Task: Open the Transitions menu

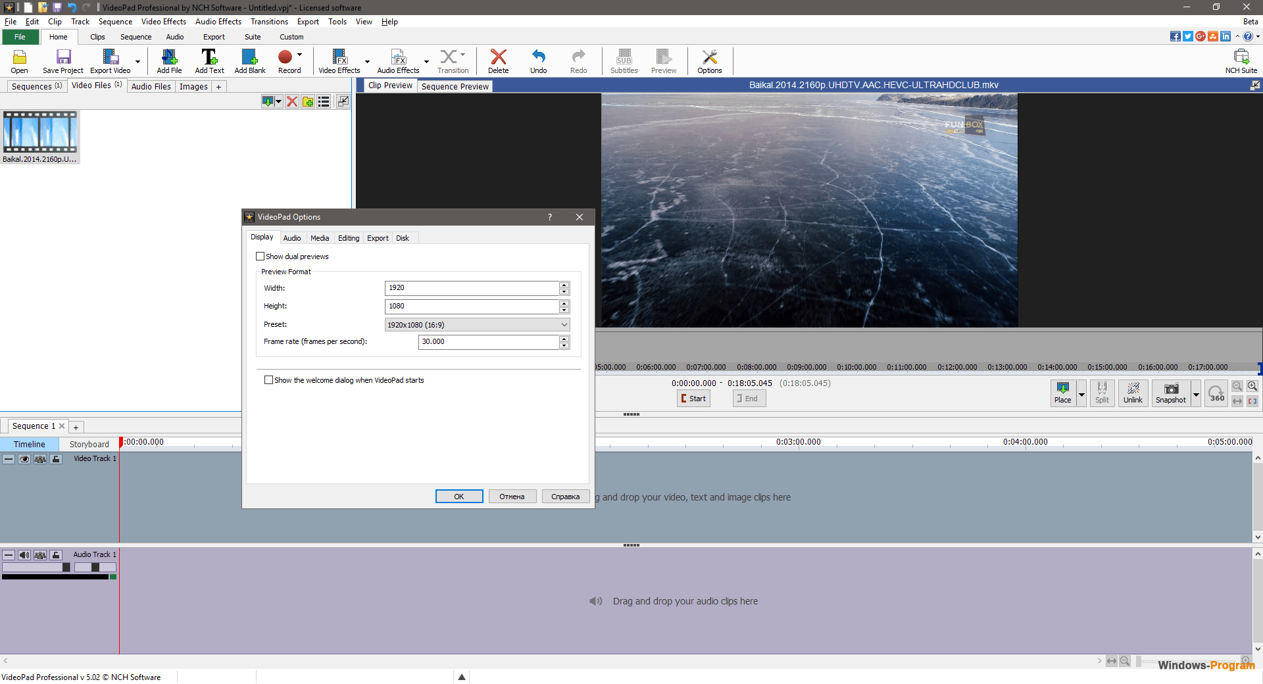Action: (x=269, y=21)
